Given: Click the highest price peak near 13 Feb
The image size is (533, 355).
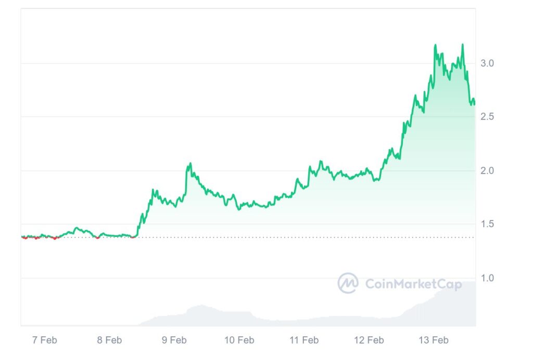Looking at the screenshot, I should 435,46.
